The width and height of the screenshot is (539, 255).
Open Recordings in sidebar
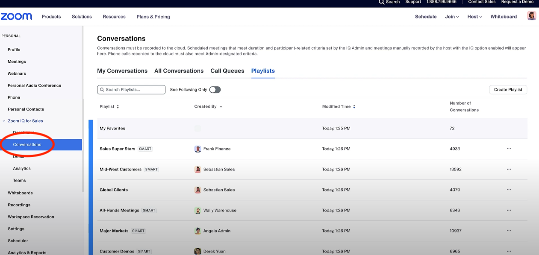pos(19,205)
